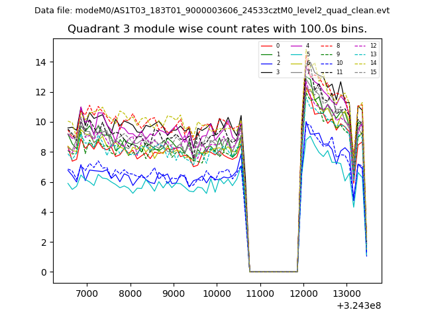
Task: Select the blue solid legend line for module 2
Action: [266, 64]
